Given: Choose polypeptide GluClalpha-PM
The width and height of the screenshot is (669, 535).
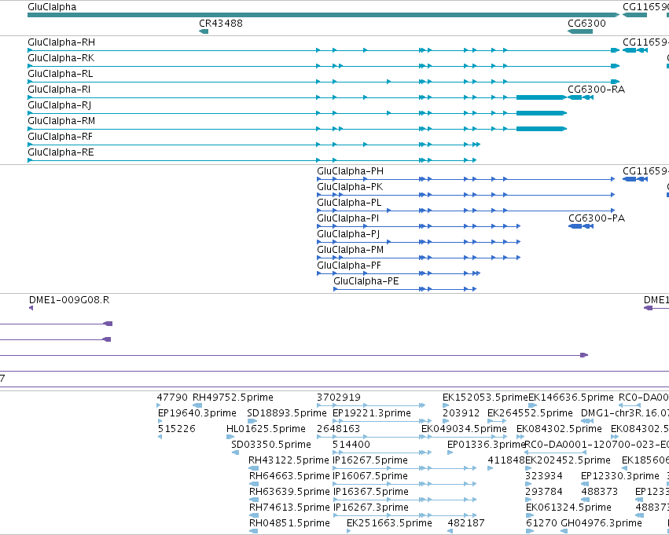Looking at the screenshot, I should pos(350,251).
